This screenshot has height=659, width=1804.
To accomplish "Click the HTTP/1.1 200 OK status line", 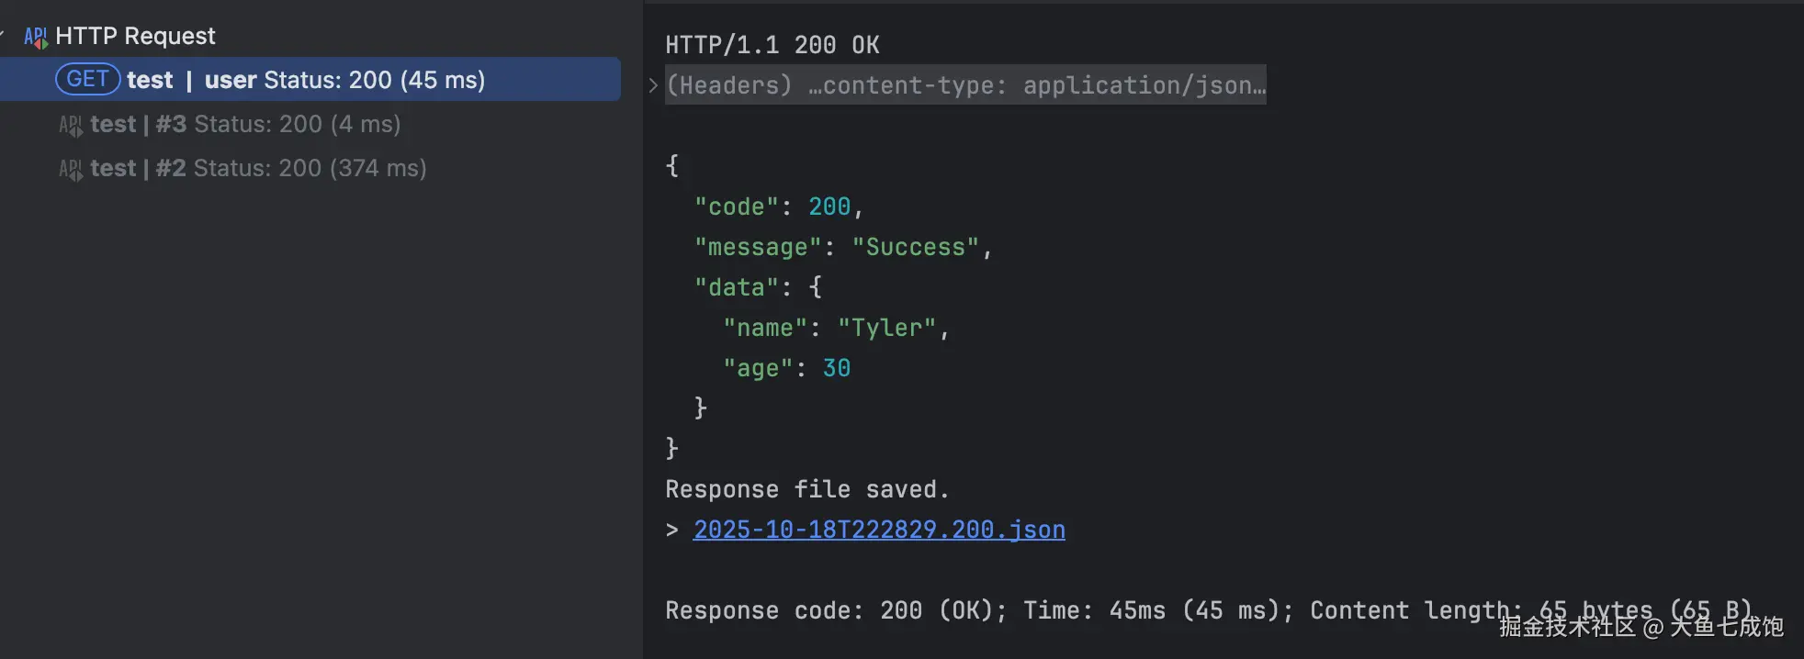I will coord(772,45).
